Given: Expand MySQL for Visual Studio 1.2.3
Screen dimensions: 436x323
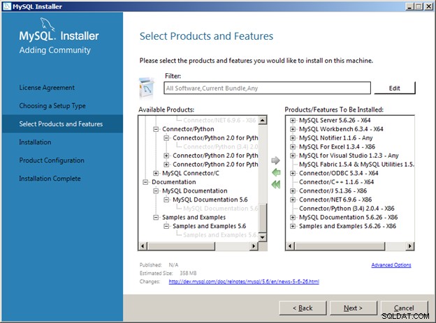Looking at the screenshot, I should click(x=293, y=156).
